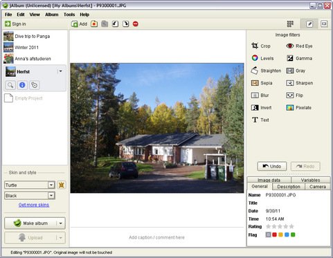Click the Add toolbar button

[79, 24]
